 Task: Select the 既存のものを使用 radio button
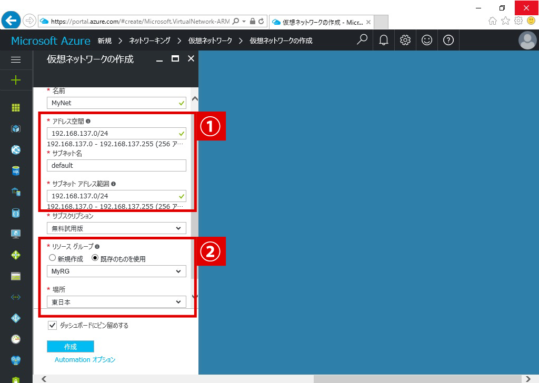click(95, 258)
